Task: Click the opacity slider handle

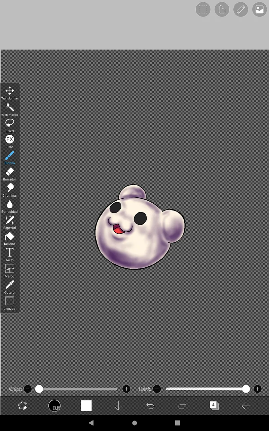Action: pyautogui.click(x=246, y=389)
